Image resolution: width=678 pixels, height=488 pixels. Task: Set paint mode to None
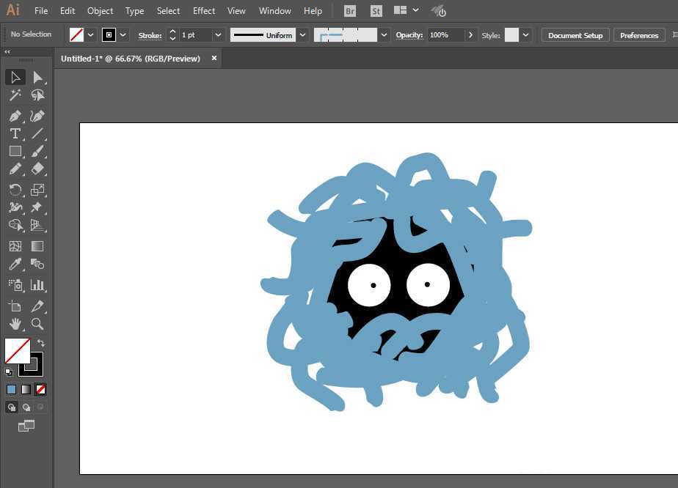click(41, 389)
